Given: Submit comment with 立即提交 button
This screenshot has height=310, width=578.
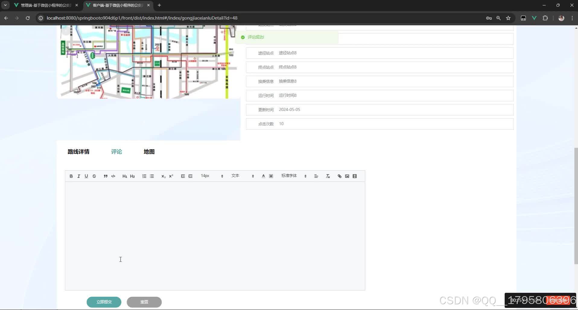Looking at the screenshot, I should click(x=104, y=302).
